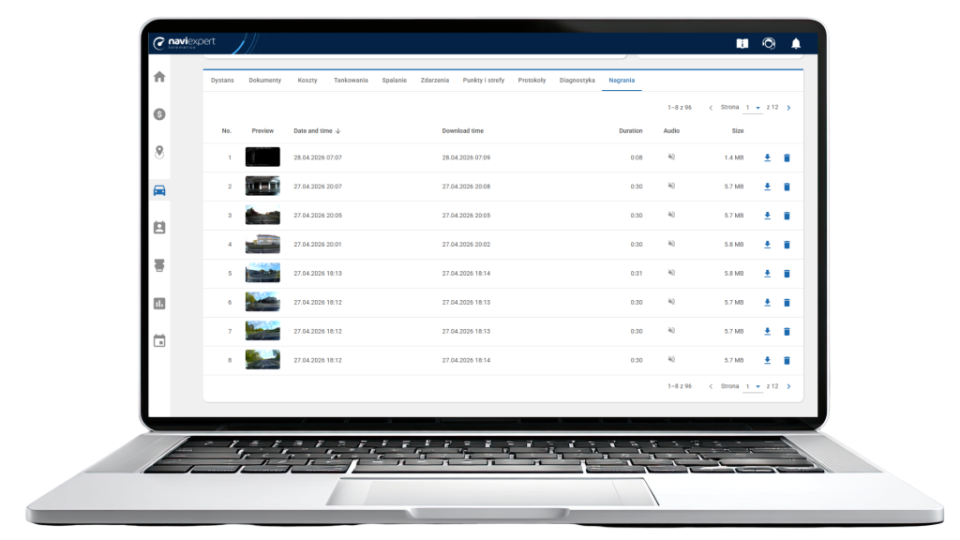Screen dimensions: 960x540
Task: Open the top Strona page dropdown
Action: pyautogui.click(x=753, y=108)
